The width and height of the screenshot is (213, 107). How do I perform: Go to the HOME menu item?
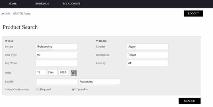point(13,4)
